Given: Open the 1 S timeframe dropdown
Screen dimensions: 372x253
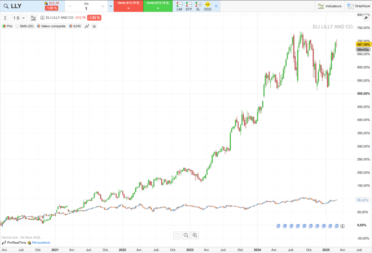Looking at the screenshot, I should [x=19, y=18].
